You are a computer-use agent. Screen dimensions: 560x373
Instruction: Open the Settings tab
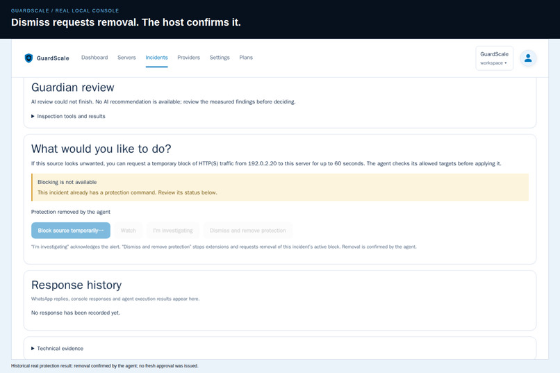220,58
